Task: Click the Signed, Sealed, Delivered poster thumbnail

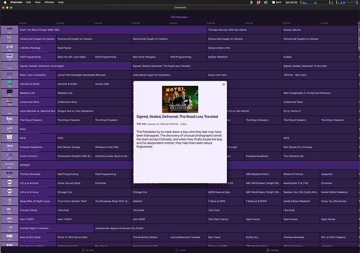Action: point(180,99)
